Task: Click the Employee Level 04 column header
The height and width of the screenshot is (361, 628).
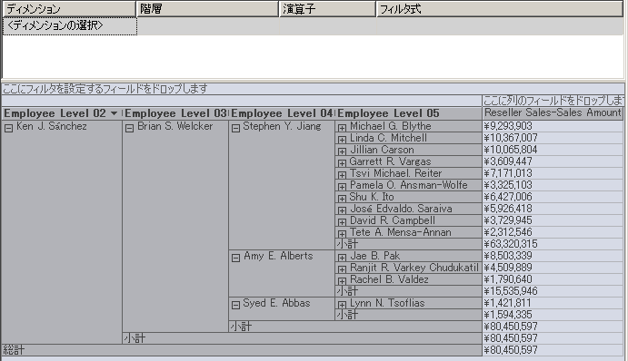Action: (282, 113)
